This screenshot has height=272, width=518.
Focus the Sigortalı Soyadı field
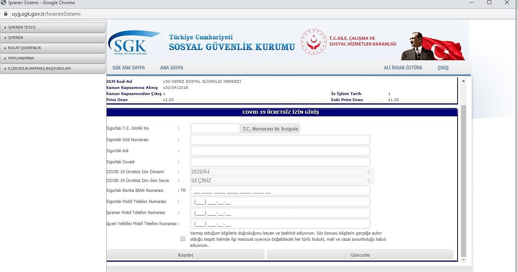280,162
